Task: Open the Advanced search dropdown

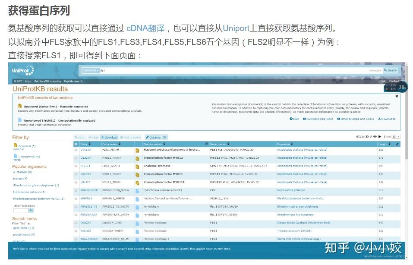Action: [375, 71]
